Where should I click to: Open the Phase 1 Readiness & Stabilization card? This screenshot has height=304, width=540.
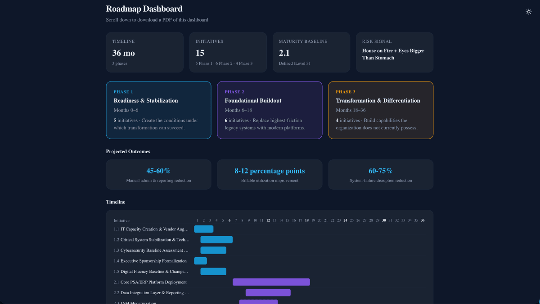point(158,110)
